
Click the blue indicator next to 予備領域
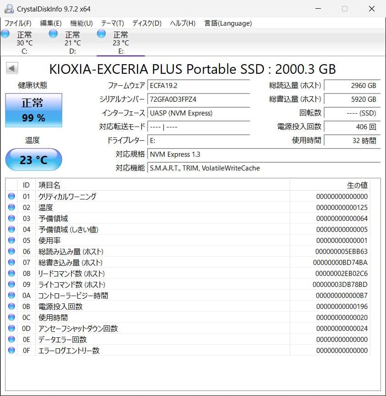[x=11, y=219]
